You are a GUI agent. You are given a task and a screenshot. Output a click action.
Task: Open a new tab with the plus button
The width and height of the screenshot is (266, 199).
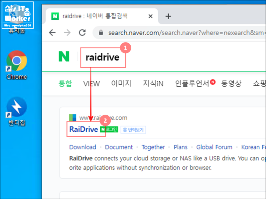pyautogui.click(x=168, y=16)
